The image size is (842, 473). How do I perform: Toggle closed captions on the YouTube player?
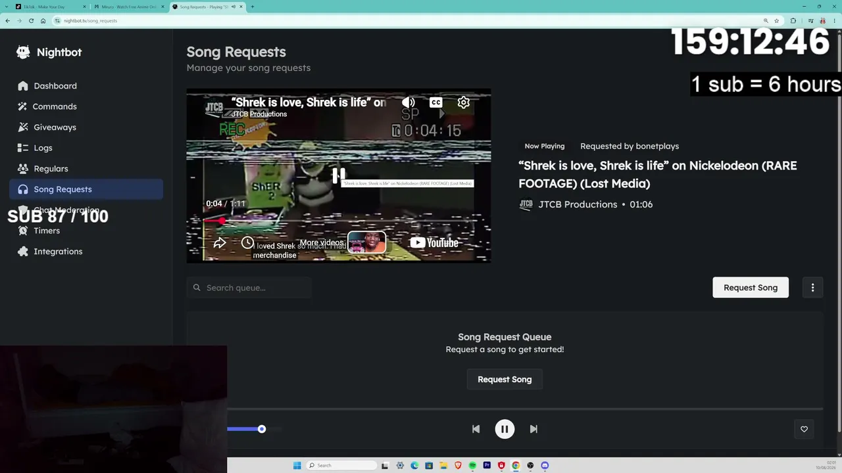[436, 102]
